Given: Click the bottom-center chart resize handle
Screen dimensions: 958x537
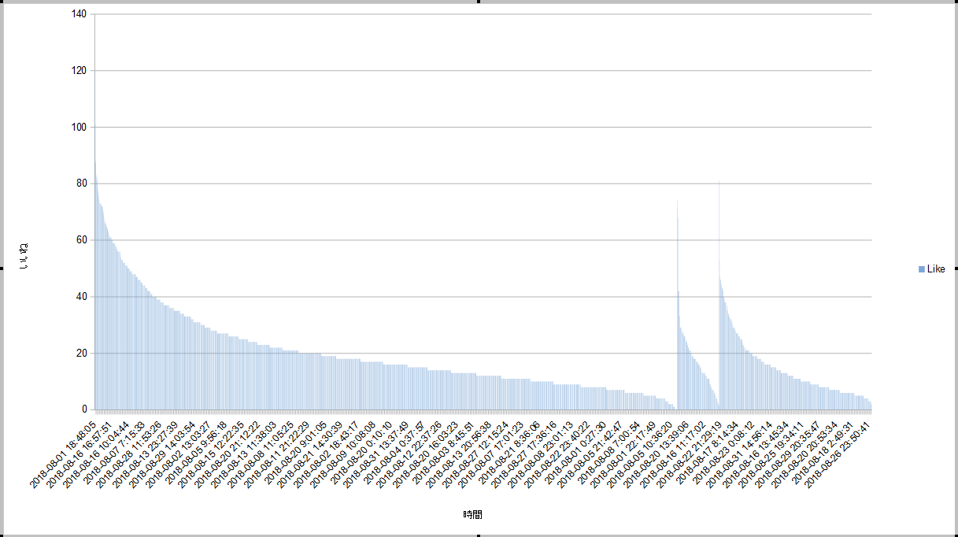Looking at the screenshot, I should 479,535.
